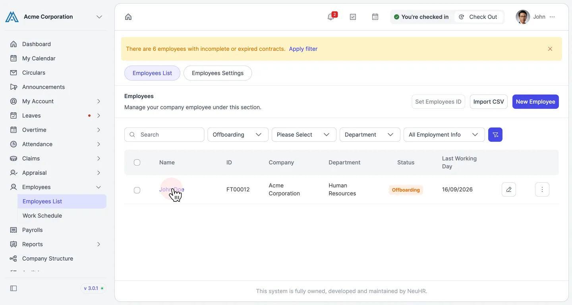Click the Offboarding status badge
This screenshot has width=572, height=305.
[406, 190]
